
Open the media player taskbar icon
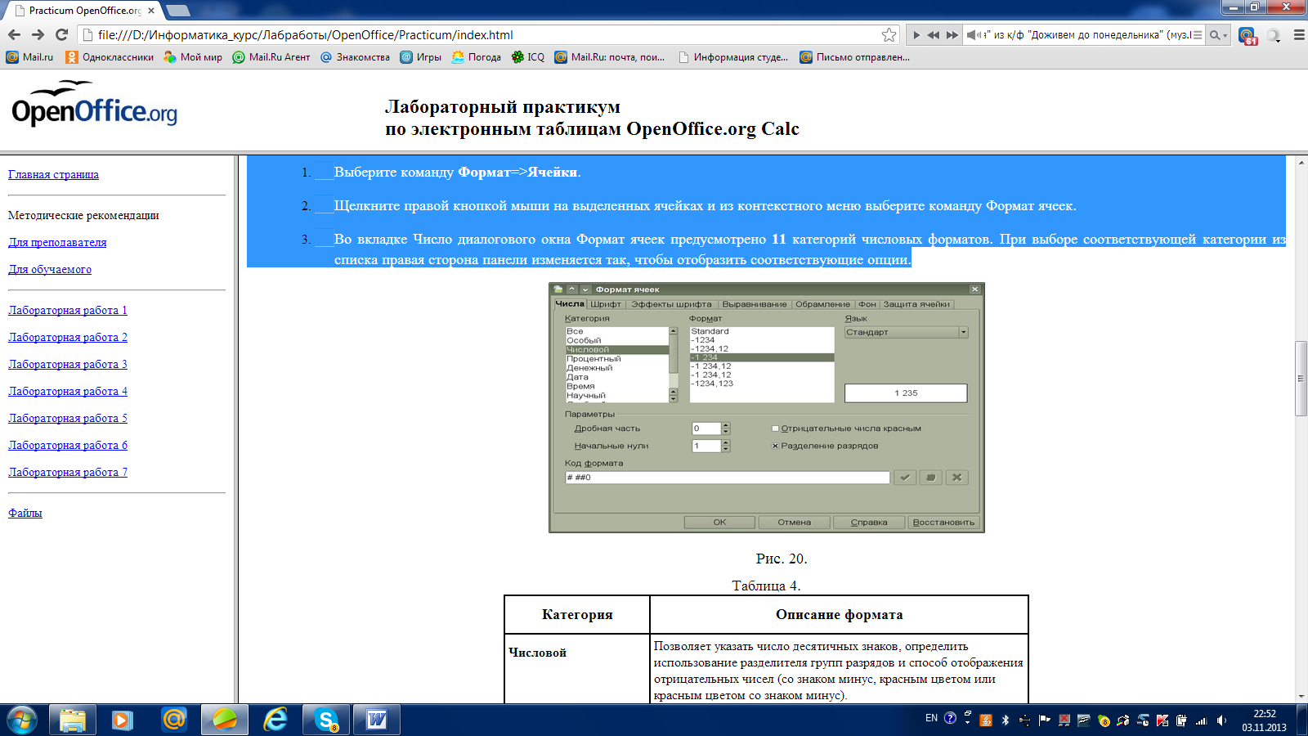pyautogui.click(x=123, y=720)
